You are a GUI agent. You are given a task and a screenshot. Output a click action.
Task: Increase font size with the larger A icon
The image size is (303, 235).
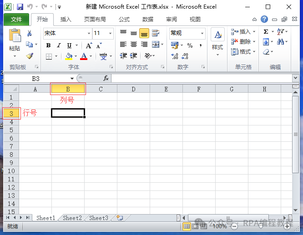[89, 45]
